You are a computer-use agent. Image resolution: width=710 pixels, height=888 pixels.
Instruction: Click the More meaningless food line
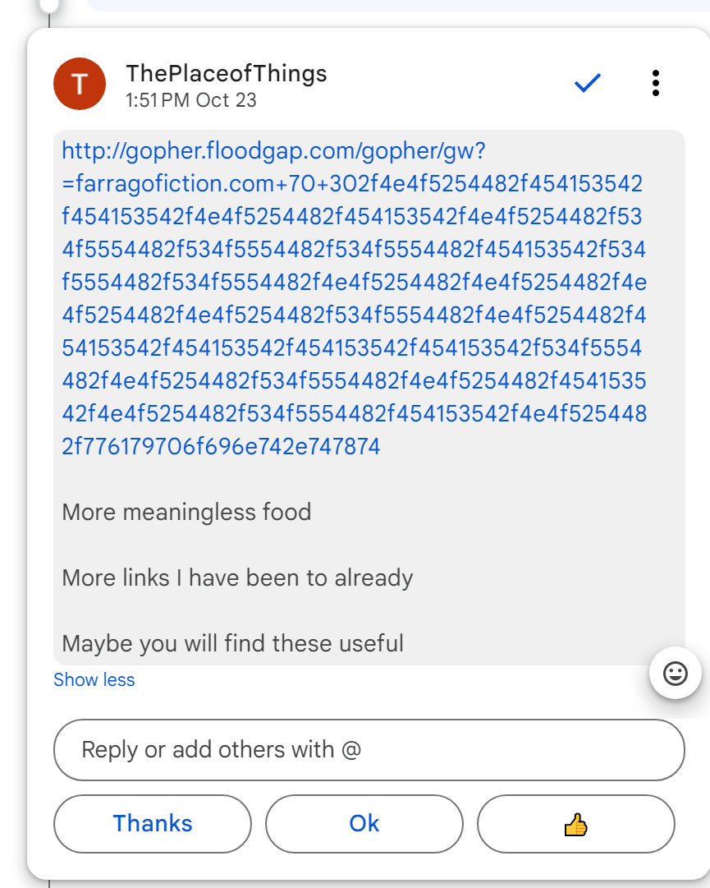(x=186, y=513)
